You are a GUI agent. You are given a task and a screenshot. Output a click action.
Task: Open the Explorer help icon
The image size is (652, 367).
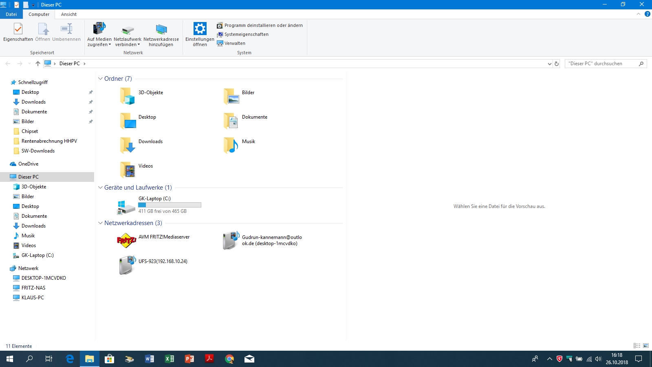tap(647, 14)
